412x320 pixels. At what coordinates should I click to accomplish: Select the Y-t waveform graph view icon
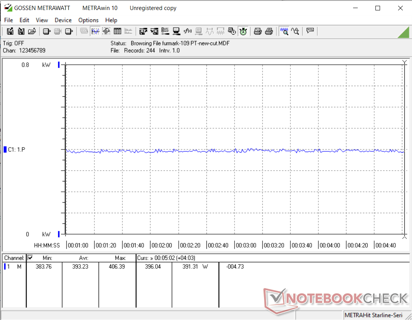tap(95, 31)
